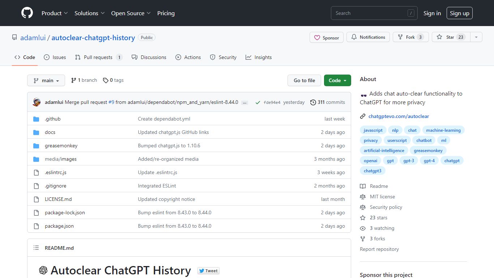Click the green verified checkmark on commit fde94e4
Viewport: 494px width, 278px height.
(x=258, y=102)
